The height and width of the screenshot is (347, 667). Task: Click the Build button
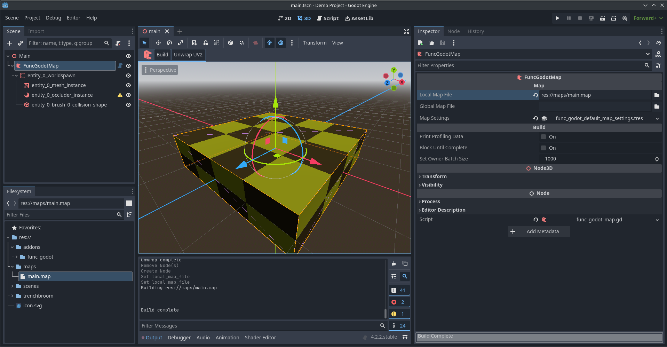coord(162,55)
